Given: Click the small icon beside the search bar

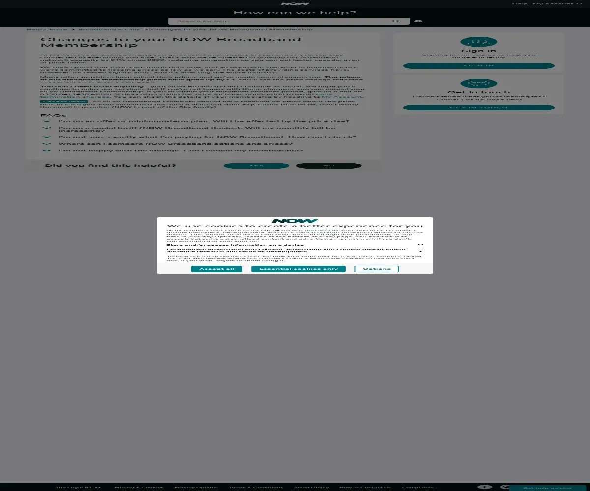Looking at the screenshot, I should pos(418,21).
